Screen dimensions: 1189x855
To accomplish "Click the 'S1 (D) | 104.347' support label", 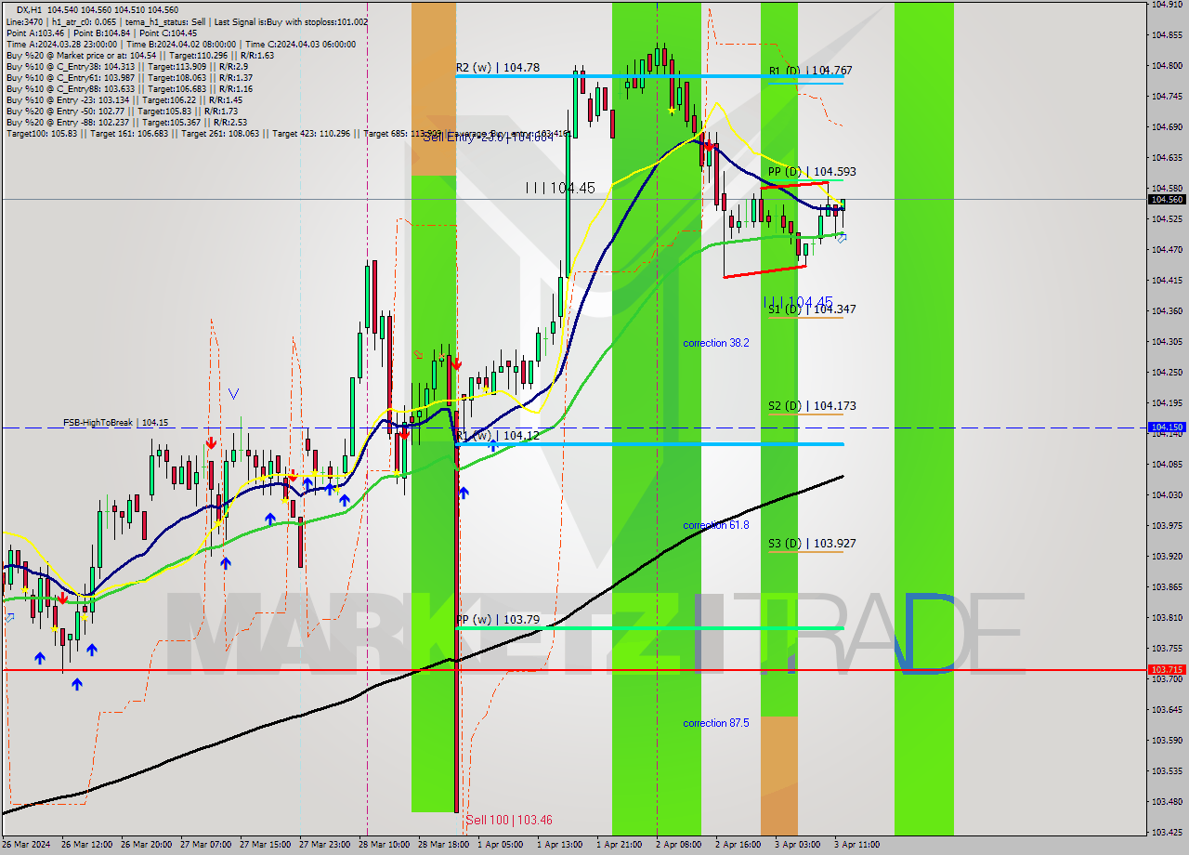I will (812, 309).
